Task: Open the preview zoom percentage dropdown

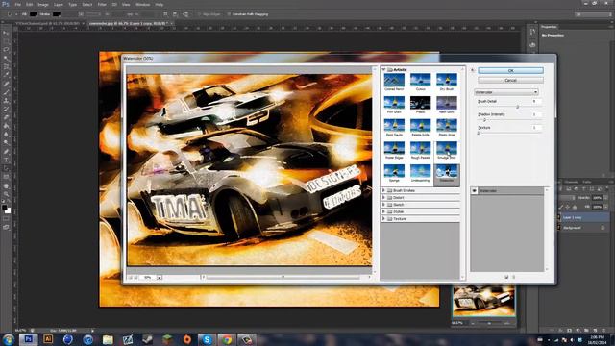Action: (x=160, y=278)
